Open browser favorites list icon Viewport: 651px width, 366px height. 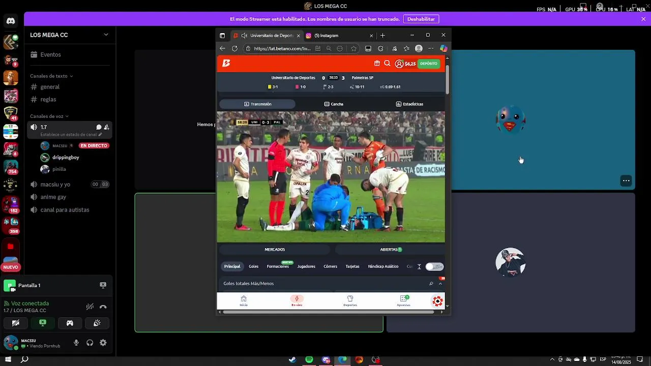(x=406, y=49)
